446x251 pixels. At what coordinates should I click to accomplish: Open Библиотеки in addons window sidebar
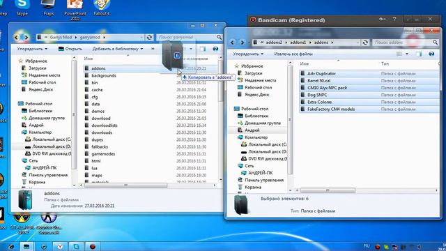tap(256, 116)
